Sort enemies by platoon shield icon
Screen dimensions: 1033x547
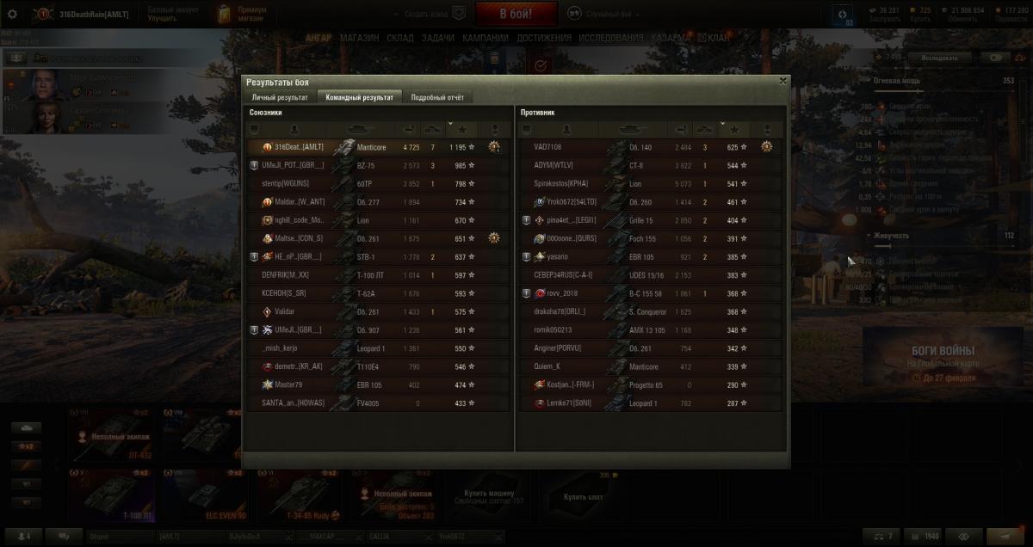pos(525,129)
